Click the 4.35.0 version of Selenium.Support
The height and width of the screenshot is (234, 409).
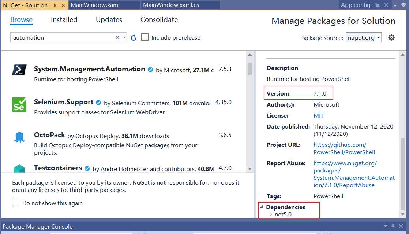coord(223,102)
